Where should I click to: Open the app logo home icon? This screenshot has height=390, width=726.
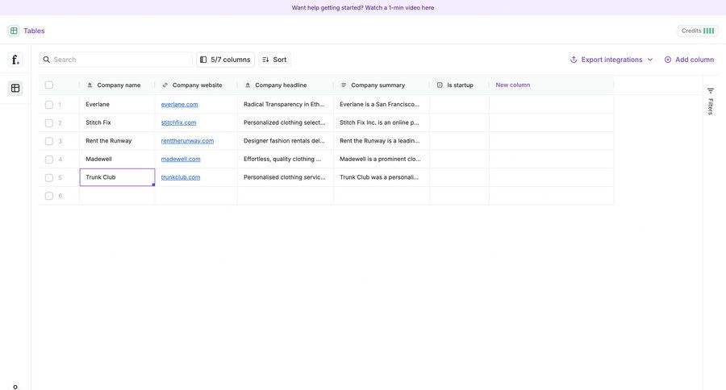[x=15, y=60]
